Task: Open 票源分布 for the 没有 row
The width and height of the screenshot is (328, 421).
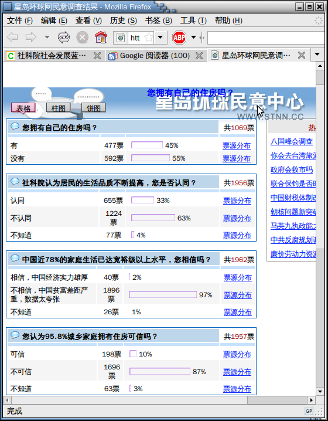Action: [x=237, y=158]
